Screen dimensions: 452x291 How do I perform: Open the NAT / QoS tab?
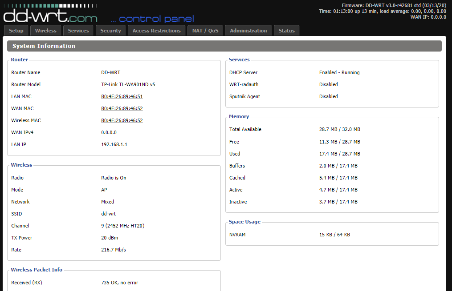[x=205, y=31]
